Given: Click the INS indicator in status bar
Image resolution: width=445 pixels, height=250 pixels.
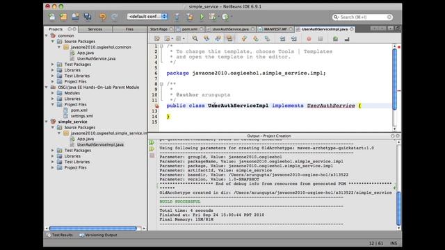Looking at the screenshot, I should point(394,243).
